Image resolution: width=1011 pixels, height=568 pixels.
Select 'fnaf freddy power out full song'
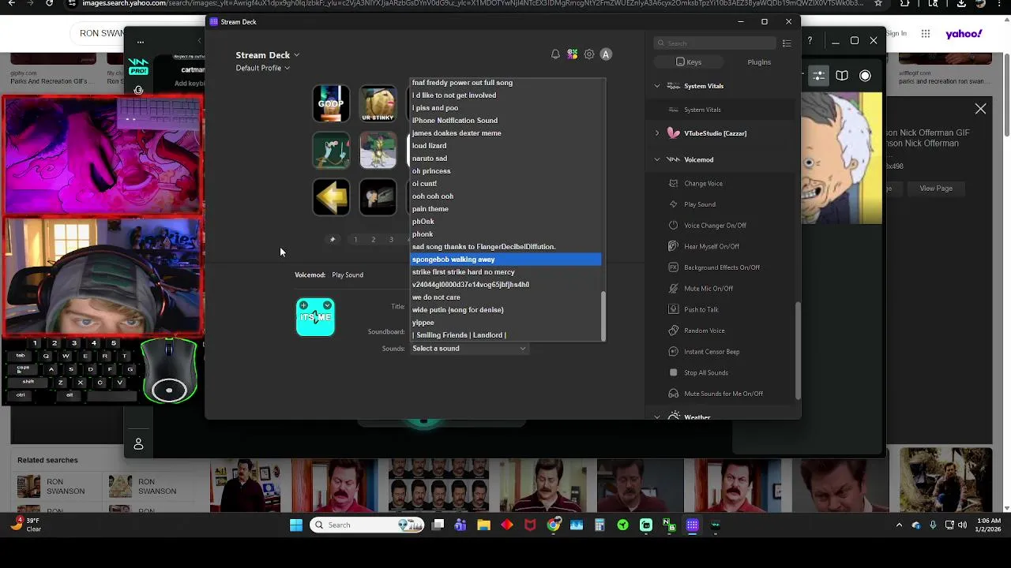tap(505, 83)
